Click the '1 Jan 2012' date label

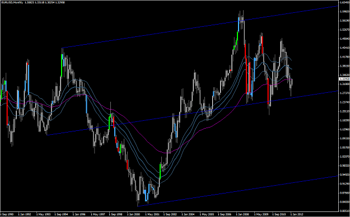point(297,214)
